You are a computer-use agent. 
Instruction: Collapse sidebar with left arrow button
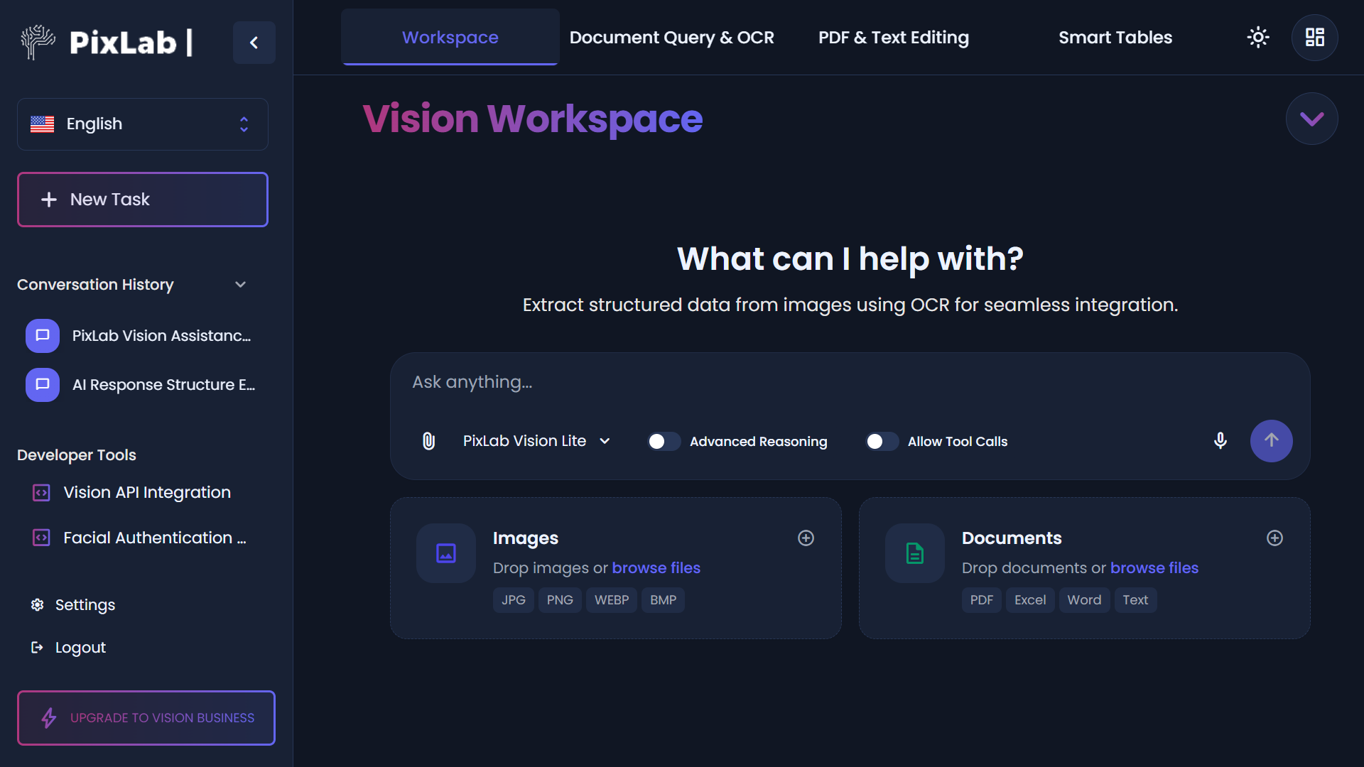point(254,43)
